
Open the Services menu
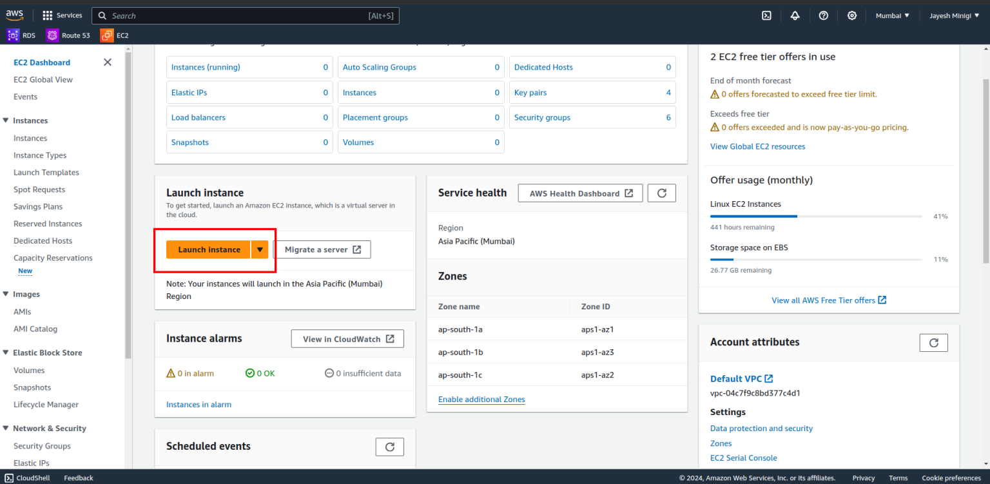click(62, 15)
